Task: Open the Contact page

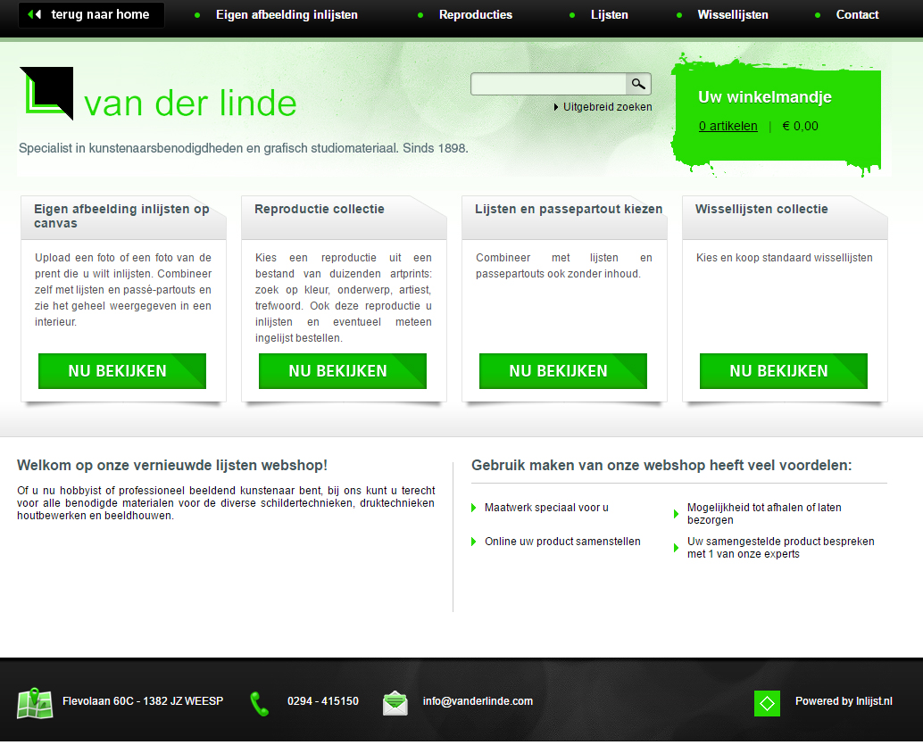Action: point(857,15)
